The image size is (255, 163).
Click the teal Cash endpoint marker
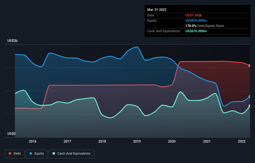point(250,106)
